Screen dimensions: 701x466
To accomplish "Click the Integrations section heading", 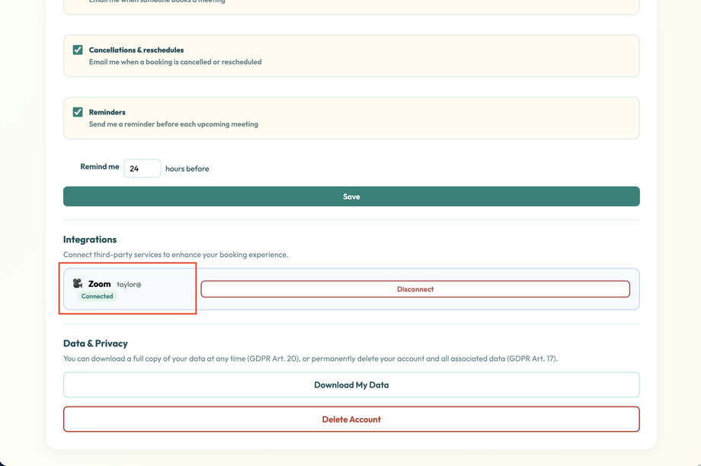I will coord(88,239).
